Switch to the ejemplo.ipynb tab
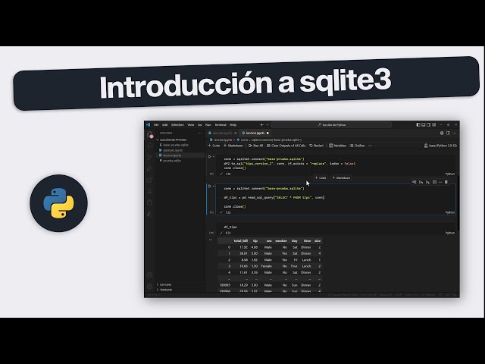Viewport: 485px width, 364px height. click(222, 133)
